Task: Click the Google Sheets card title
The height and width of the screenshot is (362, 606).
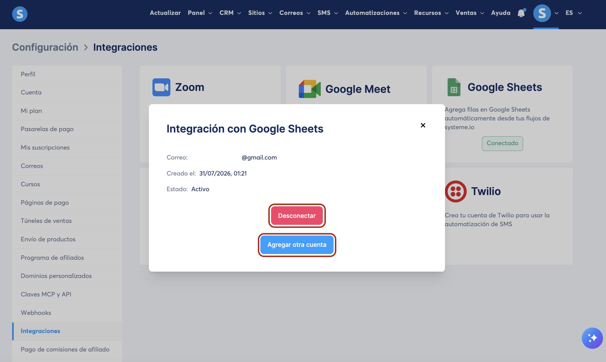Action: pos(505,87)
